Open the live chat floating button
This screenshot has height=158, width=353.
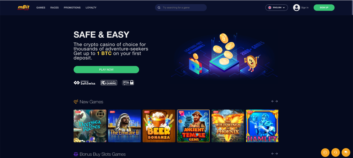click(346, 152)
